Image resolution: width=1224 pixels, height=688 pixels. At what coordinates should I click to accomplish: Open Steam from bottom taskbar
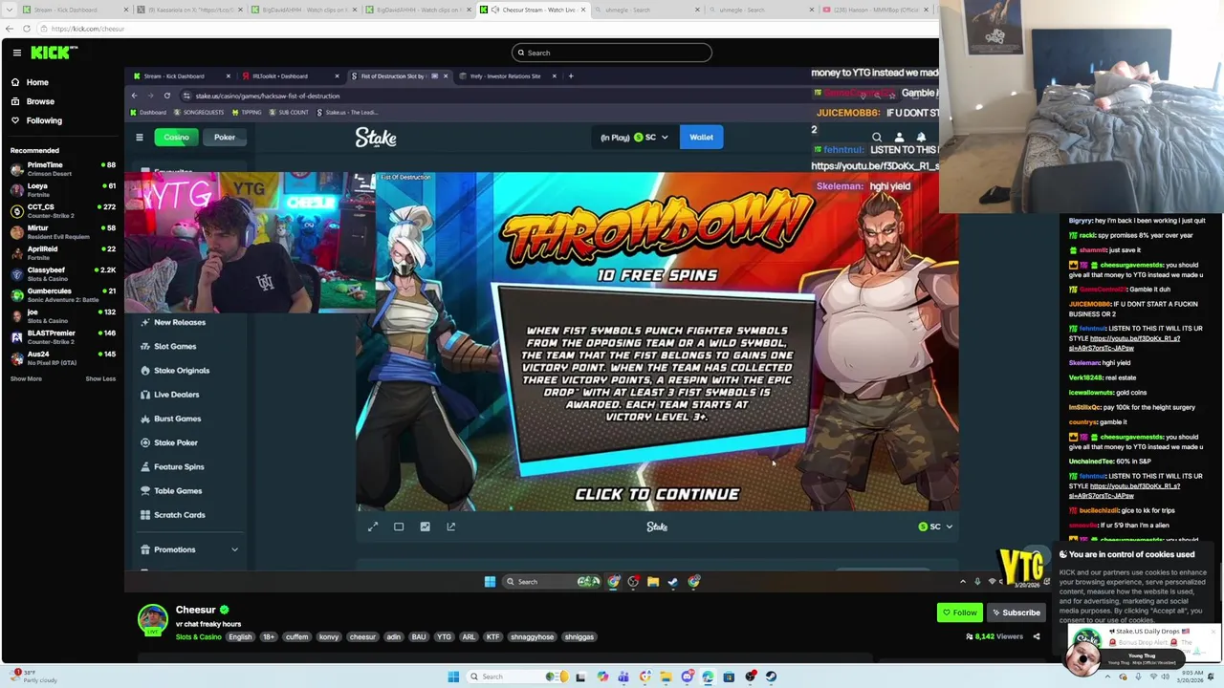click(771, 677)
